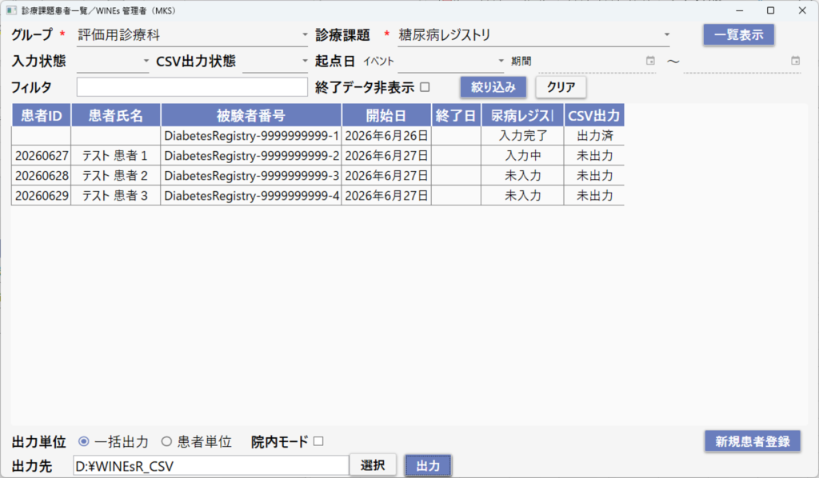Sort by the 患者氏名 column header
The height and width of the screenshot is (478, 819).
pyautogui.click(x=116, y=115)
